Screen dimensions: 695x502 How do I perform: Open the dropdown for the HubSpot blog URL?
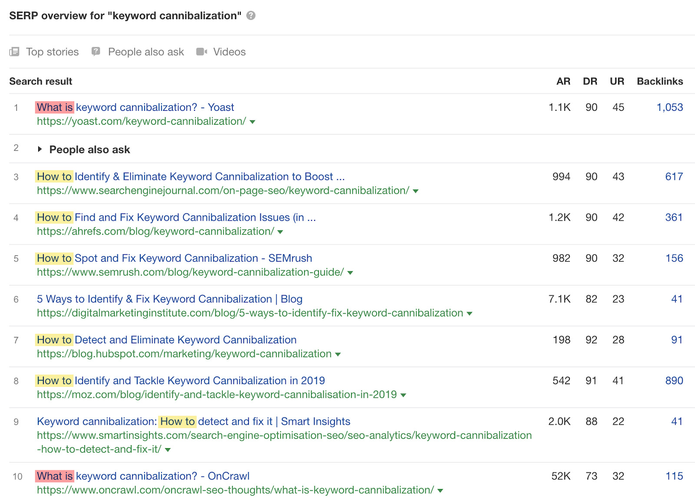[x=337, y=354]
